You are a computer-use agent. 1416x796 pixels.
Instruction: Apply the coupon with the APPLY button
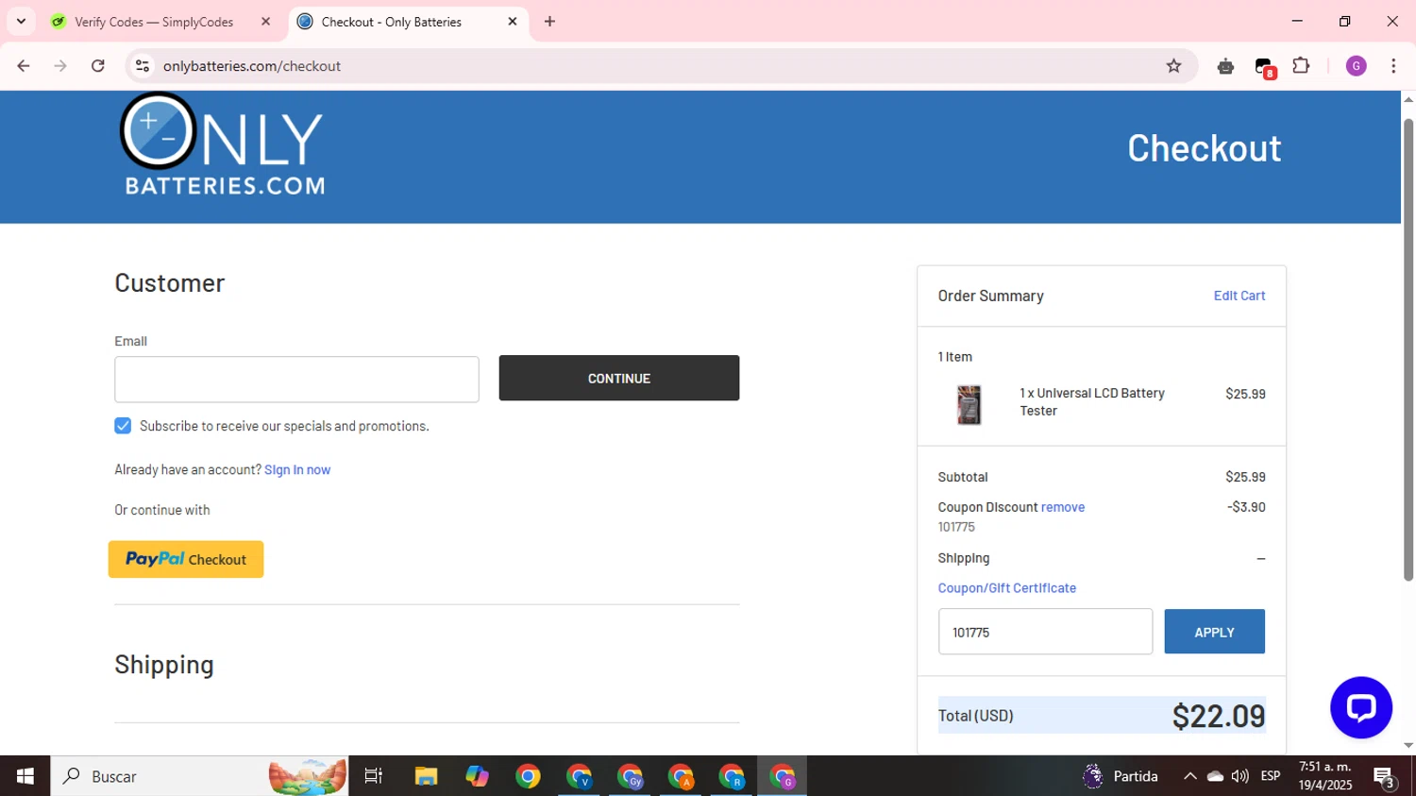click(x=1214, y=632)
